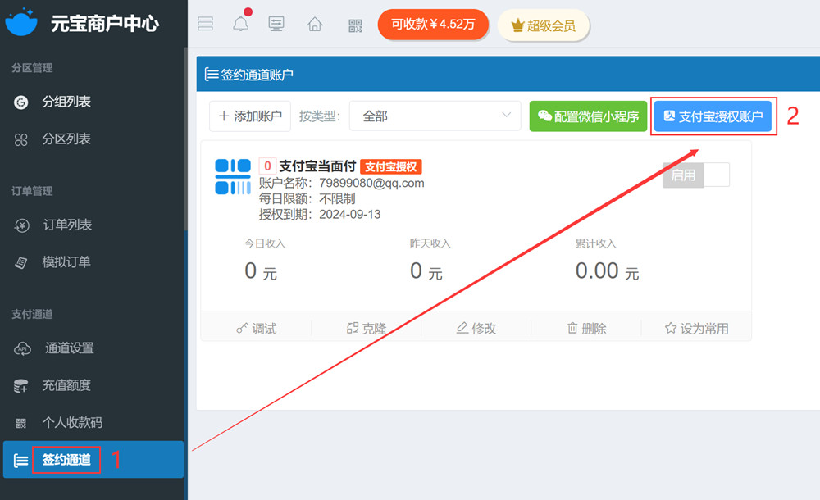820x500 pixels.
Task: Go to the home icon in top bar
Action: coord(315,24)
